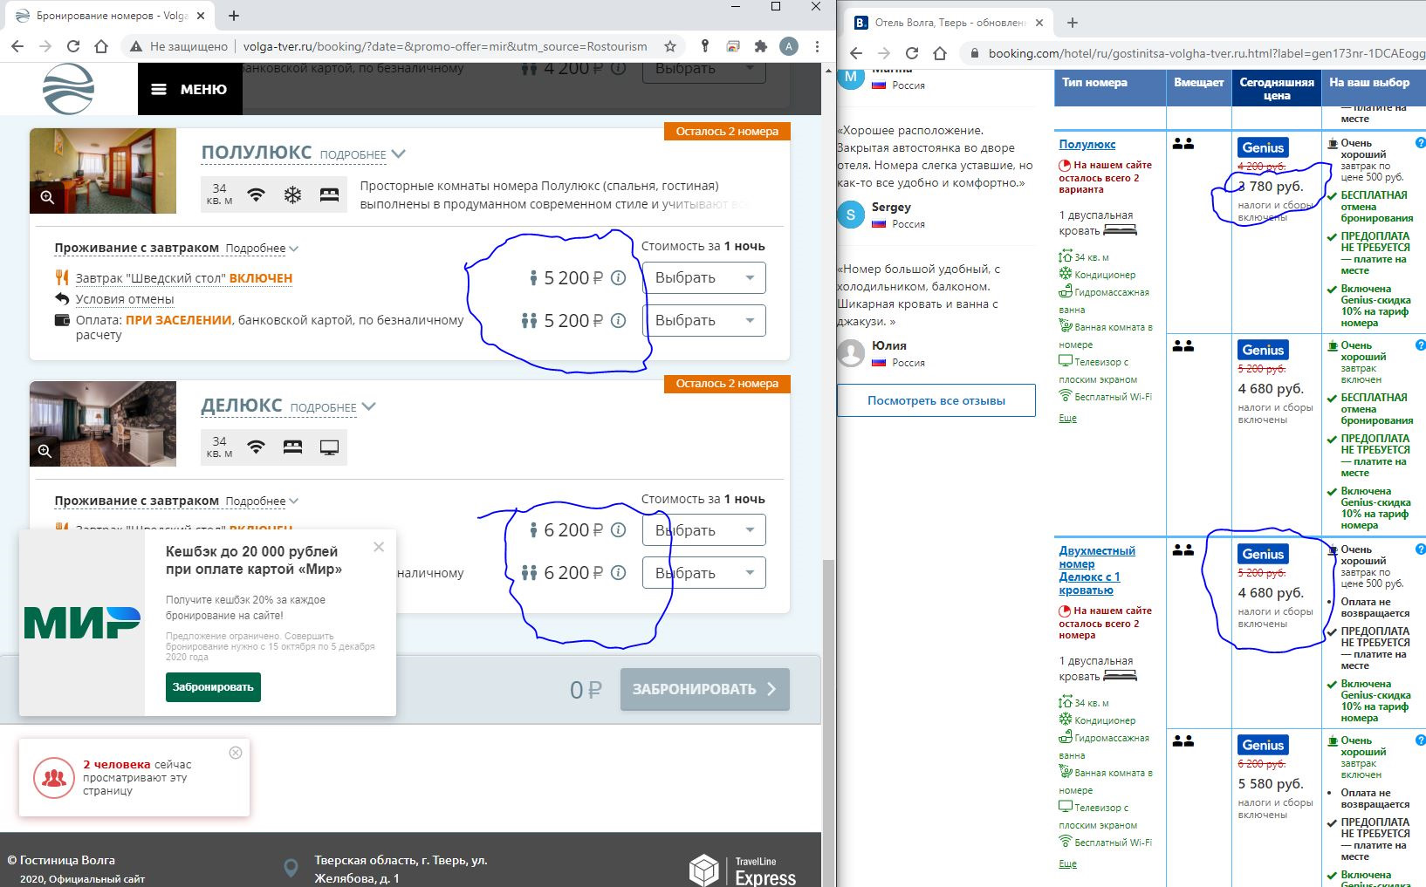Open the profile avatar in left browser
The height and width of the screenshot is (887, 1426).
pos(789,46)
